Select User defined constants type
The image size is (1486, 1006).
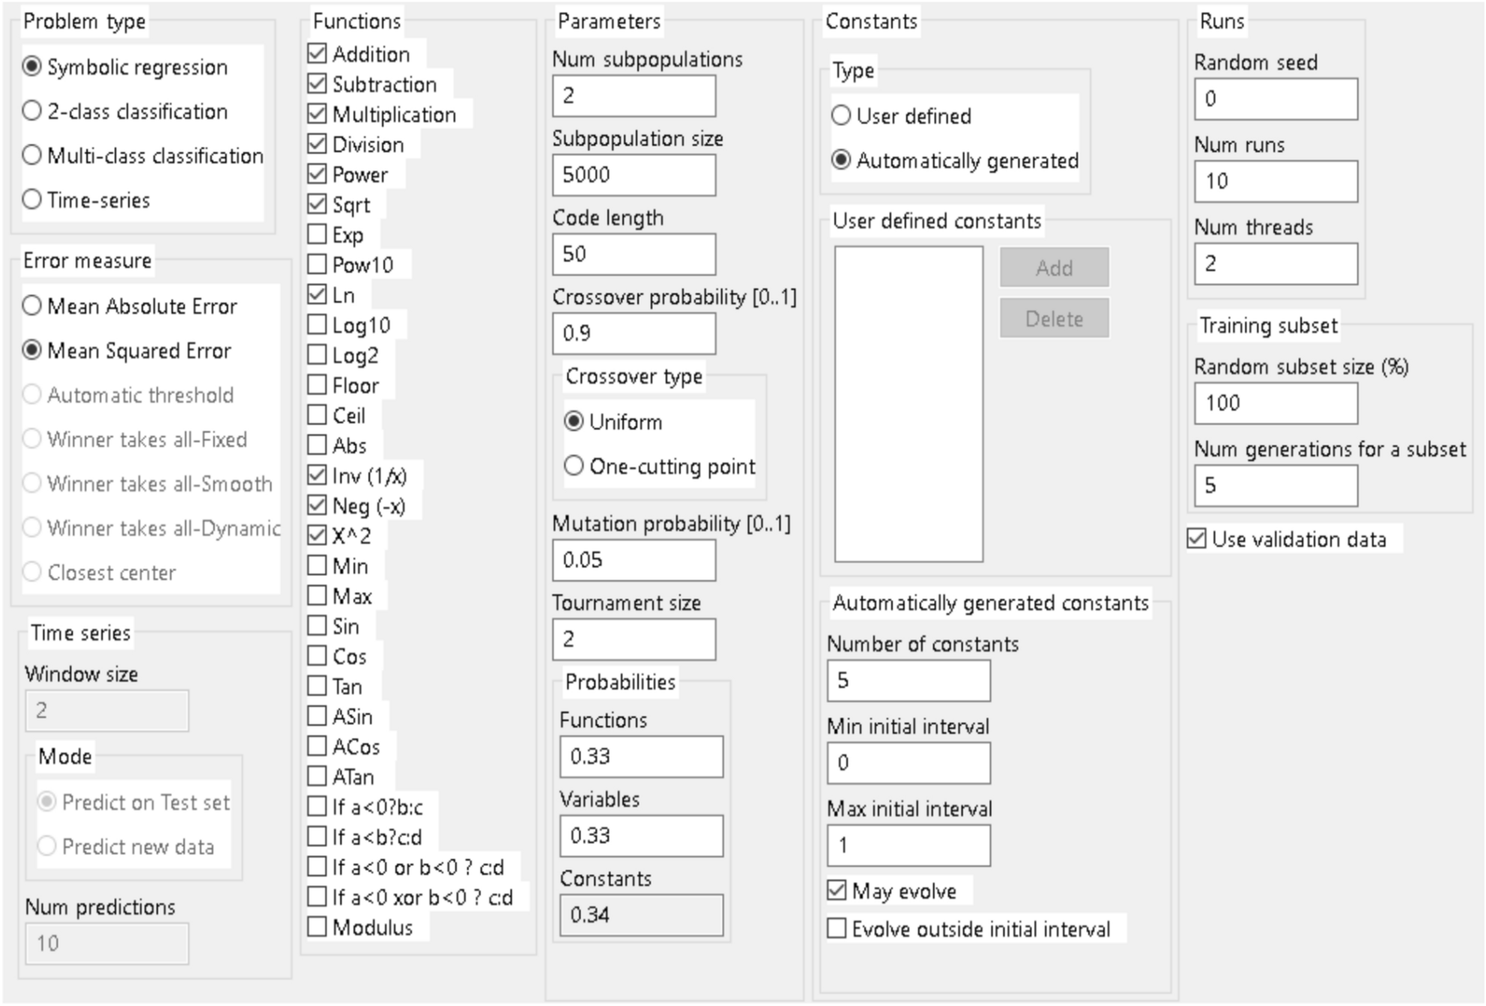(x=841, y=115)
